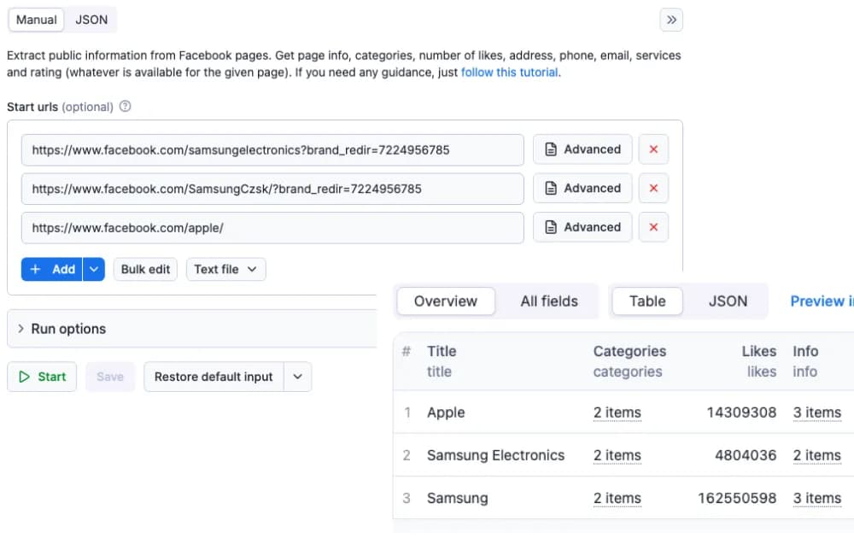Select the Samsung Electronics title cell
The height and width of the screenshot is (538, 854).
[x=495, y=455]
